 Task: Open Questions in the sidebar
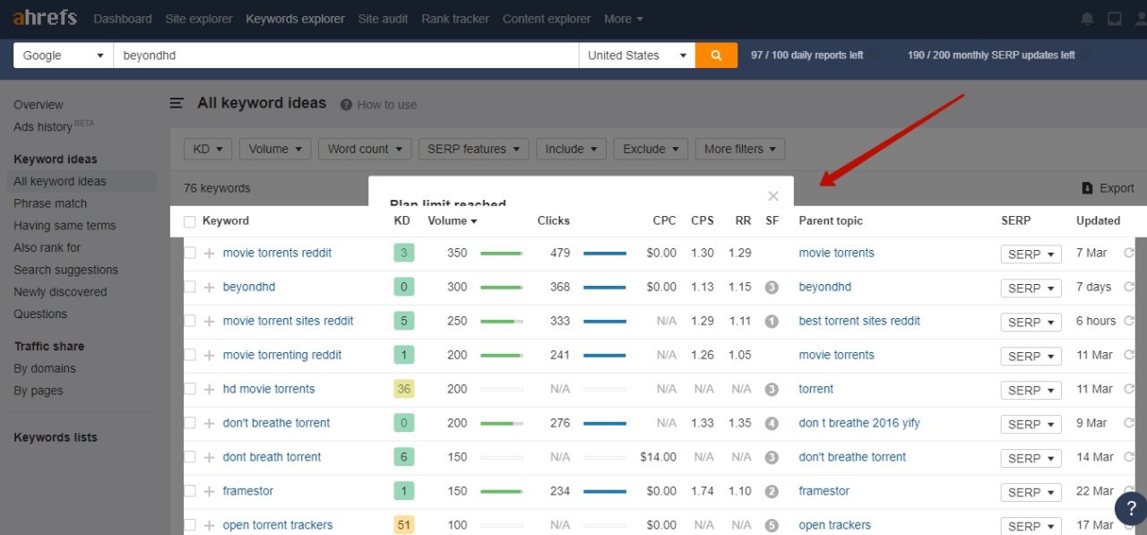(x=40, y=314)
